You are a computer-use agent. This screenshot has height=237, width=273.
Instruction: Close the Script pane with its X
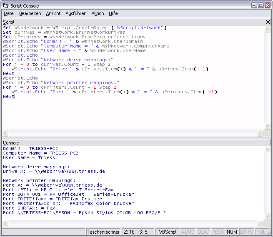[268, 22]
